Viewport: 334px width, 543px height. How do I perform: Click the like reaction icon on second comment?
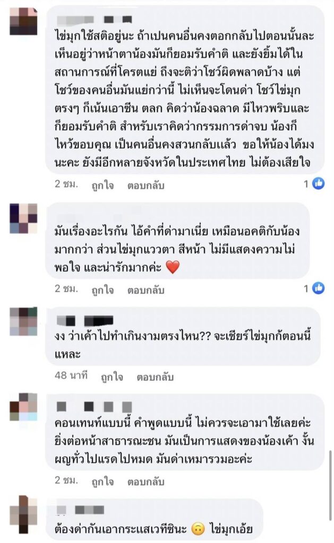[x=319, y=288]
